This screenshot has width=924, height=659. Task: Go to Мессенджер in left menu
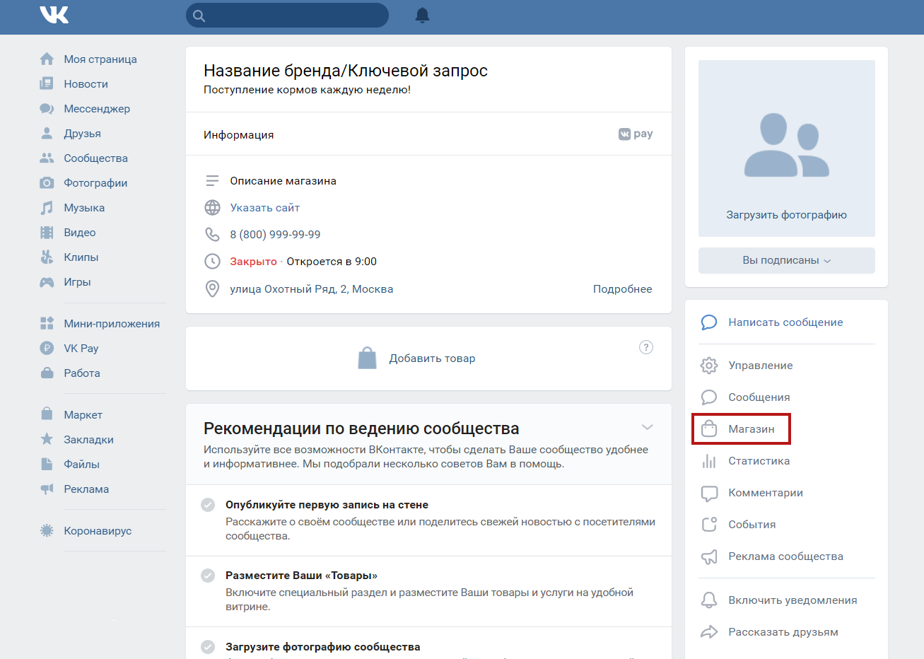point(96,109)
